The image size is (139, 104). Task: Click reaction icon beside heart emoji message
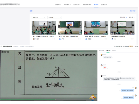pos(107,68)
